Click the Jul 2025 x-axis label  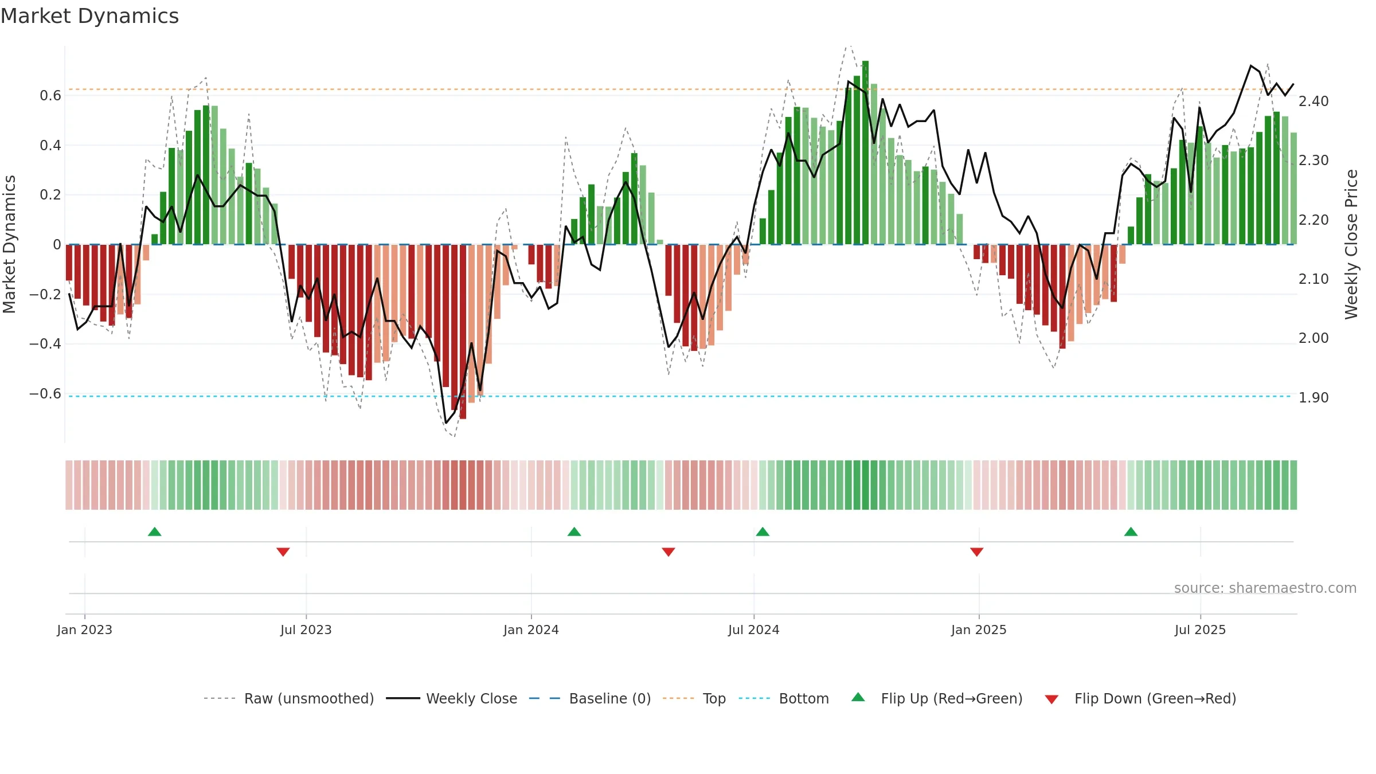[x=1201, y=630]
